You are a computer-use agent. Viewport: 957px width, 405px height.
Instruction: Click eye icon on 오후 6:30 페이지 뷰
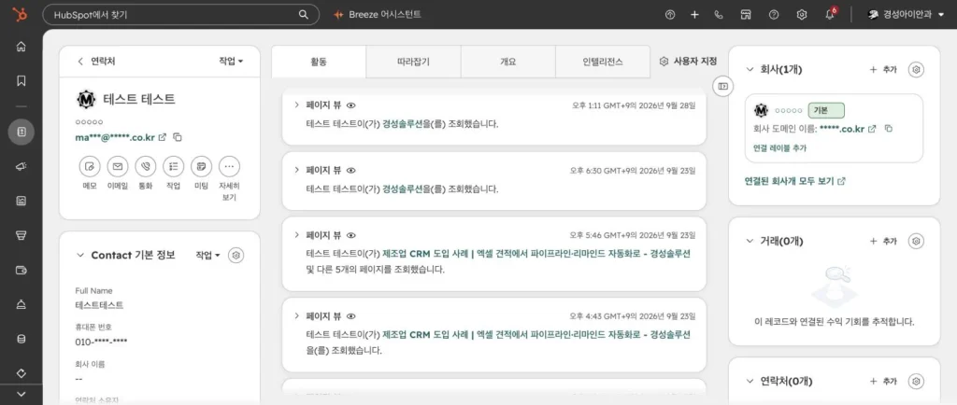click(351, 170)
